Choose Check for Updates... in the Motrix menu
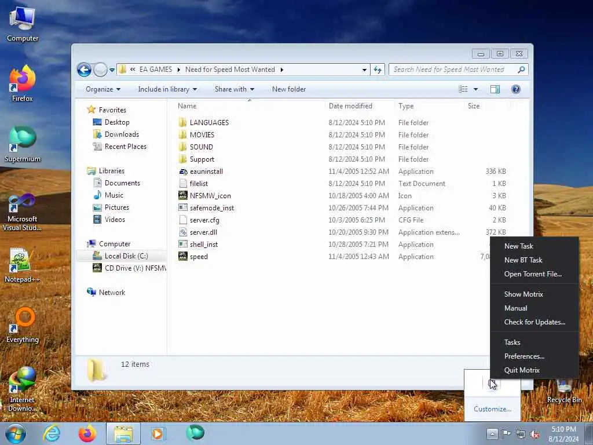The image size is (593, 445). coord(535,322)
